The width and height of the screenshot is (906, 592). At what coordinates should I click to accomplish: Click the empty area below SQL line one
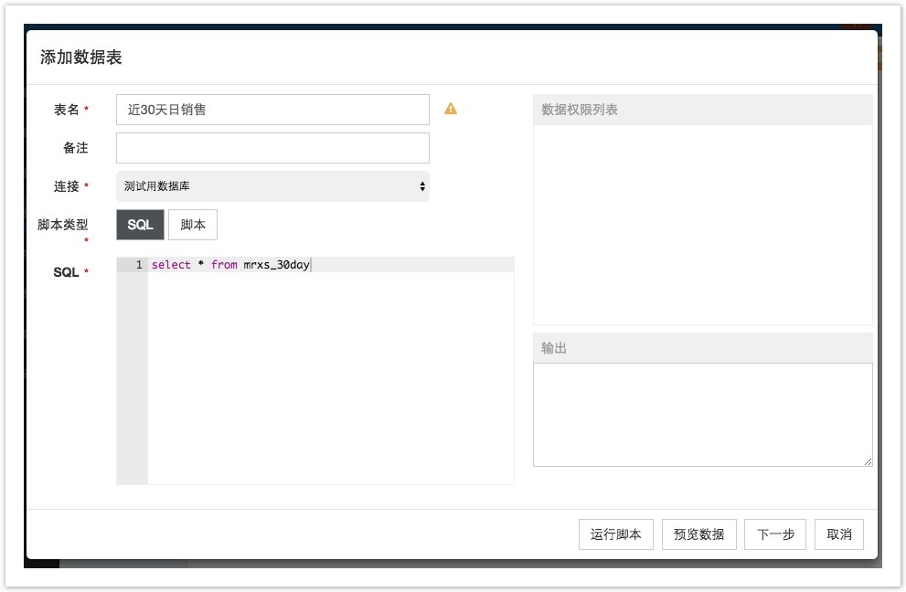331,377
